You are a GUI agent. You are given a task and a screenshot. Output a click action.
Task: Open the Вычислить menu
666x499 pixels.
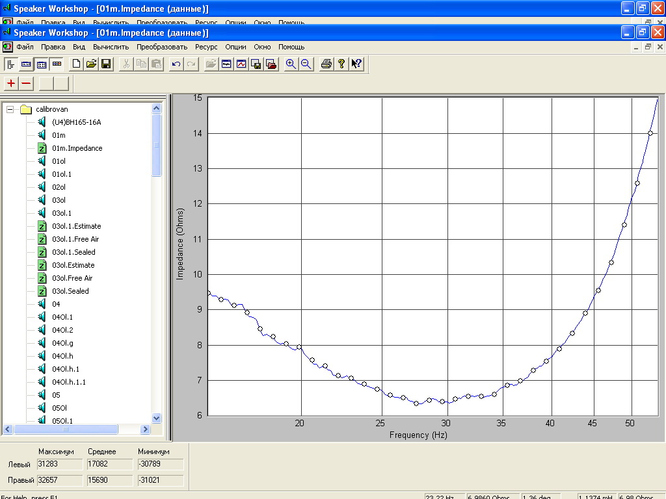click(111, 47)
